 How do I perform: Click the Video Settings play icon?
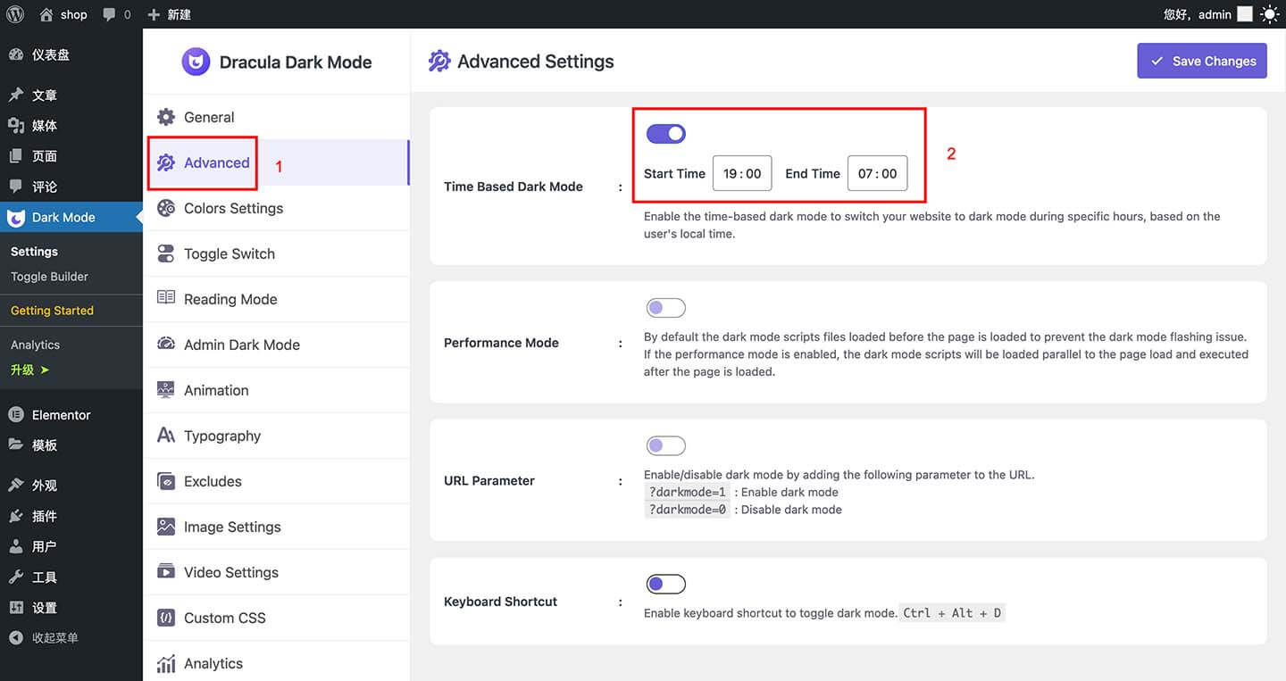(x=166, y=571)
